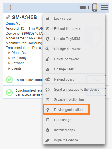Click the padlock icon beside Lock screen
This screenshot has height=149, width=112.
(47, 18)
